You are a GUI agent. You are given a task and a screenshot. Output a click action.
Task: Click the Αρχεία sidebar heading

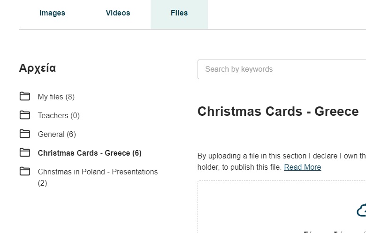38,68
